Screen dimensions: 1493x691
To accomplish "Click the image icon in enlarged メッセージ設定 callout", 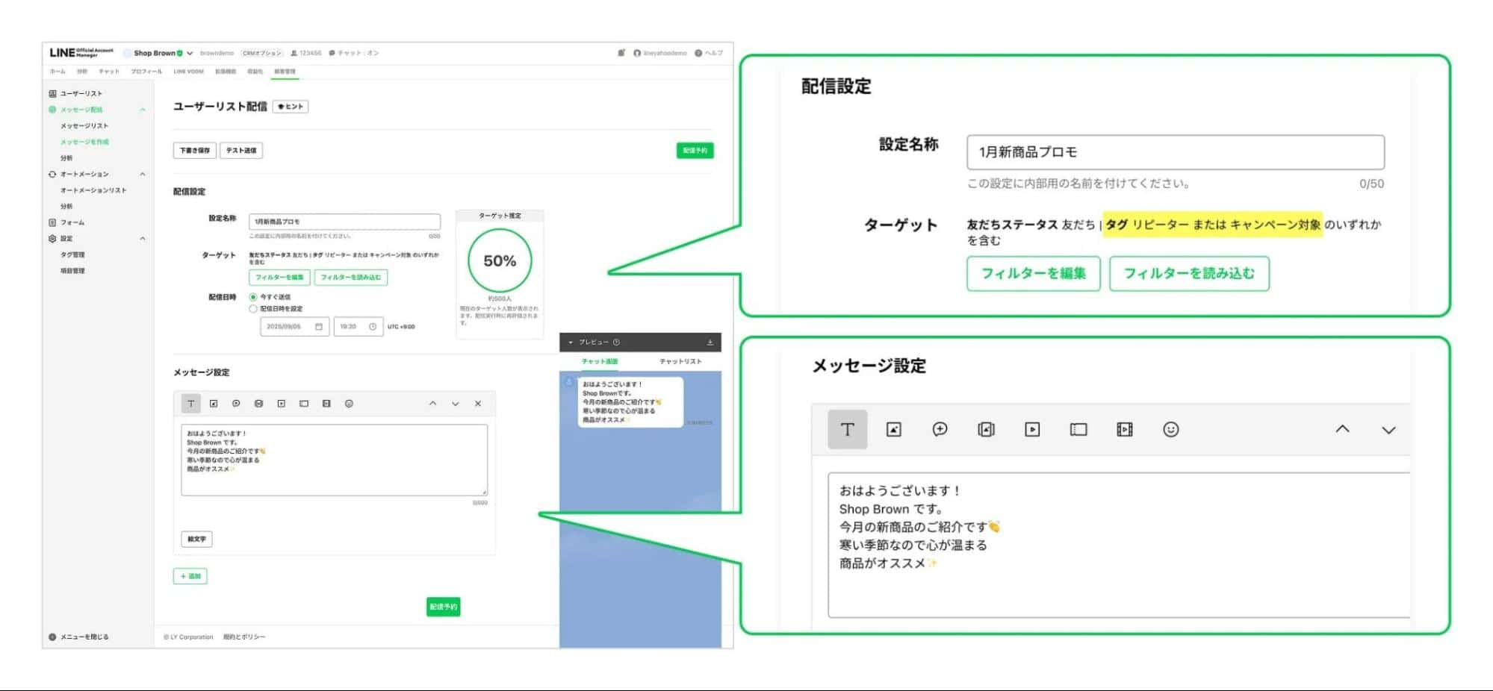I will [x=894, y=429].
